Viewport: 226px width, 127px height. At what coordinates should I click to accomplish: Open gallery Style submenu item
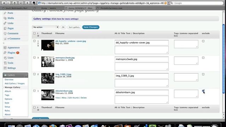(x=7, y=103)
